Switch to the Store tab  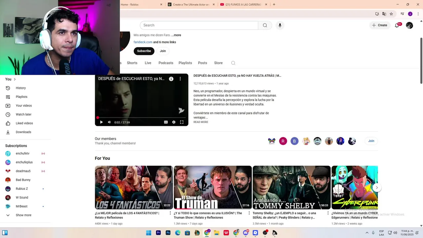point(218,63)
